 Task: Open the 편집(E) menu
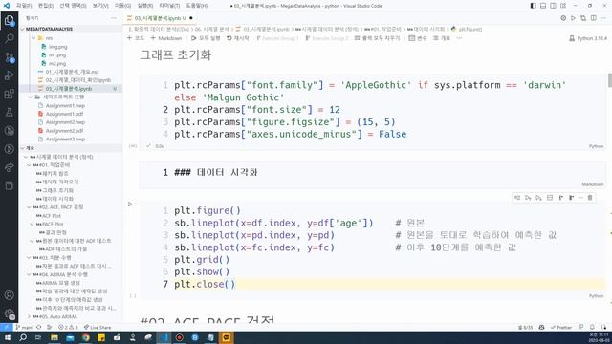(46, 6)
